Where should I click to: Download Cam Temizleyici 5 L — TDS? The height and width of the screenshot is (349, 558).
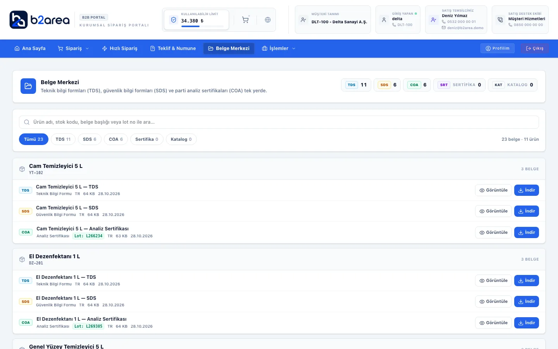(527, 190)
